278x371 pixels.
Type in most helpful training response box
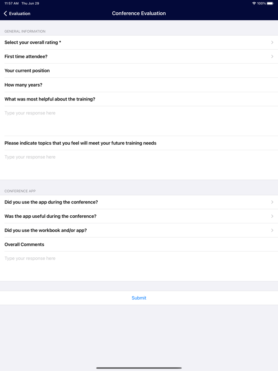[x=139, y=121]
